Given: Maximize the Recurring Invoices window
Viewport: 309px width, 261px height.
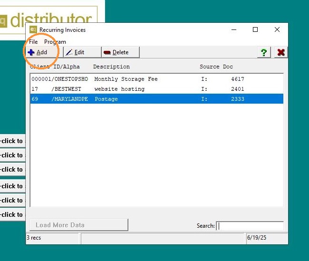Looking at the screenshot, I should click(255, 29).
